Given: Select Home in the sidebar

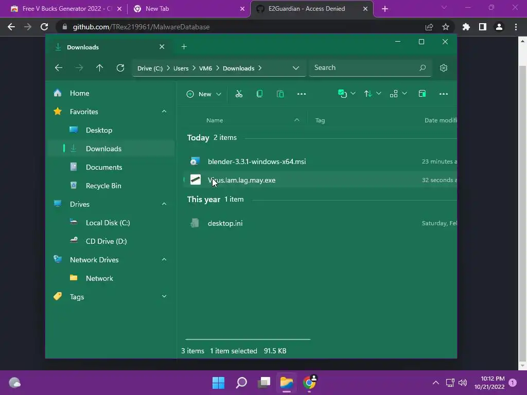Looking at the screenshot, I should point(111,93).
